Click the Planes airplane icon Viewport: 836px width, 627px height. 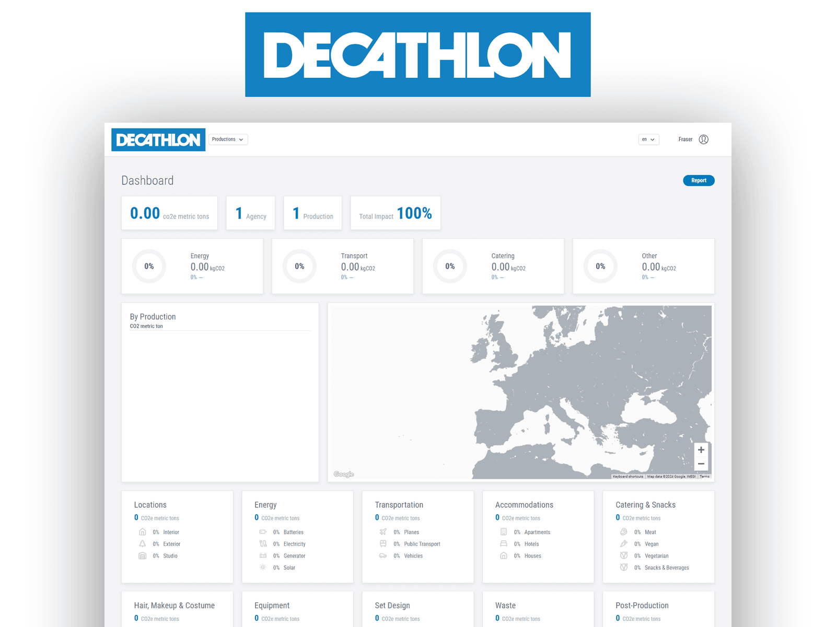pyautogui.click(x=383, y=532)
